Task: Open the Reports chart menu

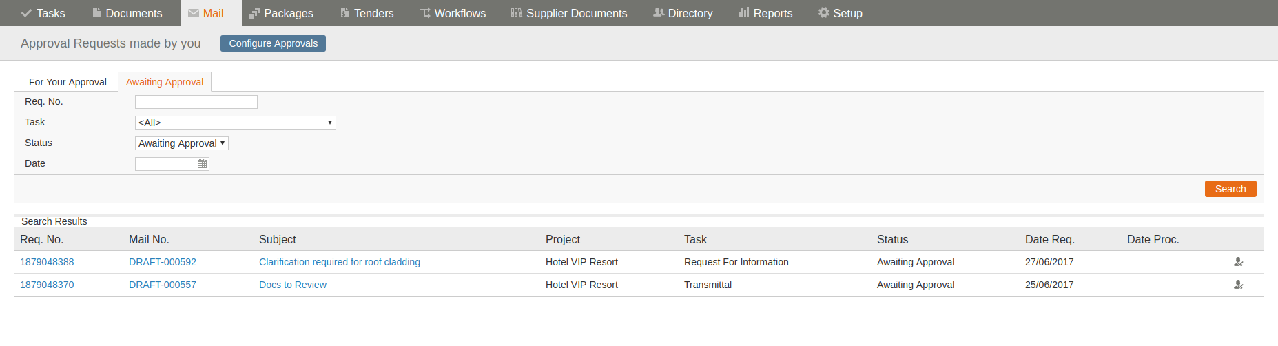Action: click(x=765, y=13)
